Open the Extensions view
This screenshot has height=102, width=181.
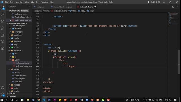pyautogui.click(x=3, y=35)
